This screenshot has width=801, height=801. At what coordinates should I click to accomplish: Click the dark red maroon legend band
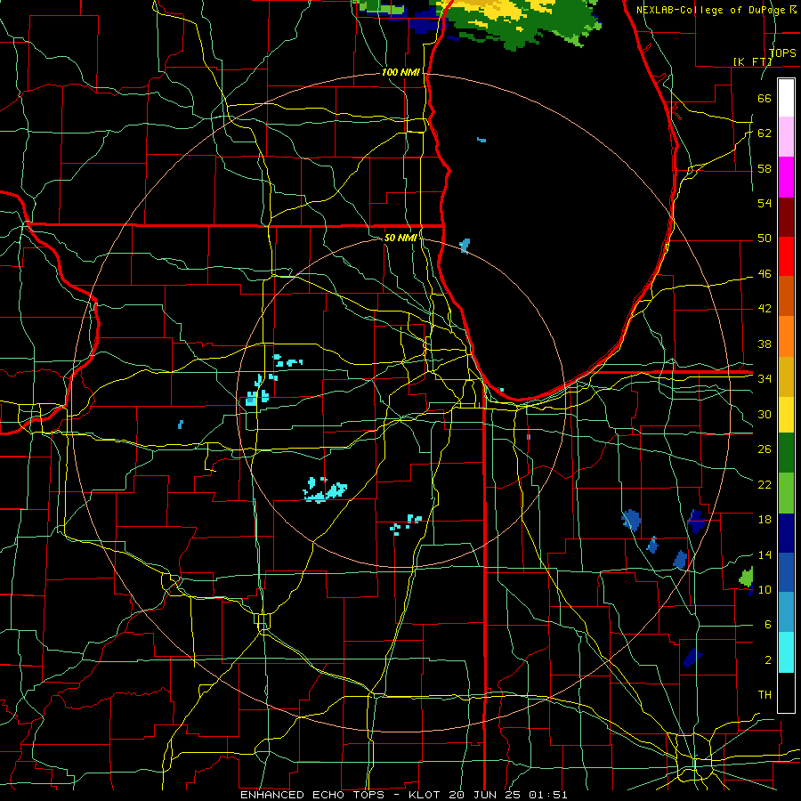tap(786, 217)
